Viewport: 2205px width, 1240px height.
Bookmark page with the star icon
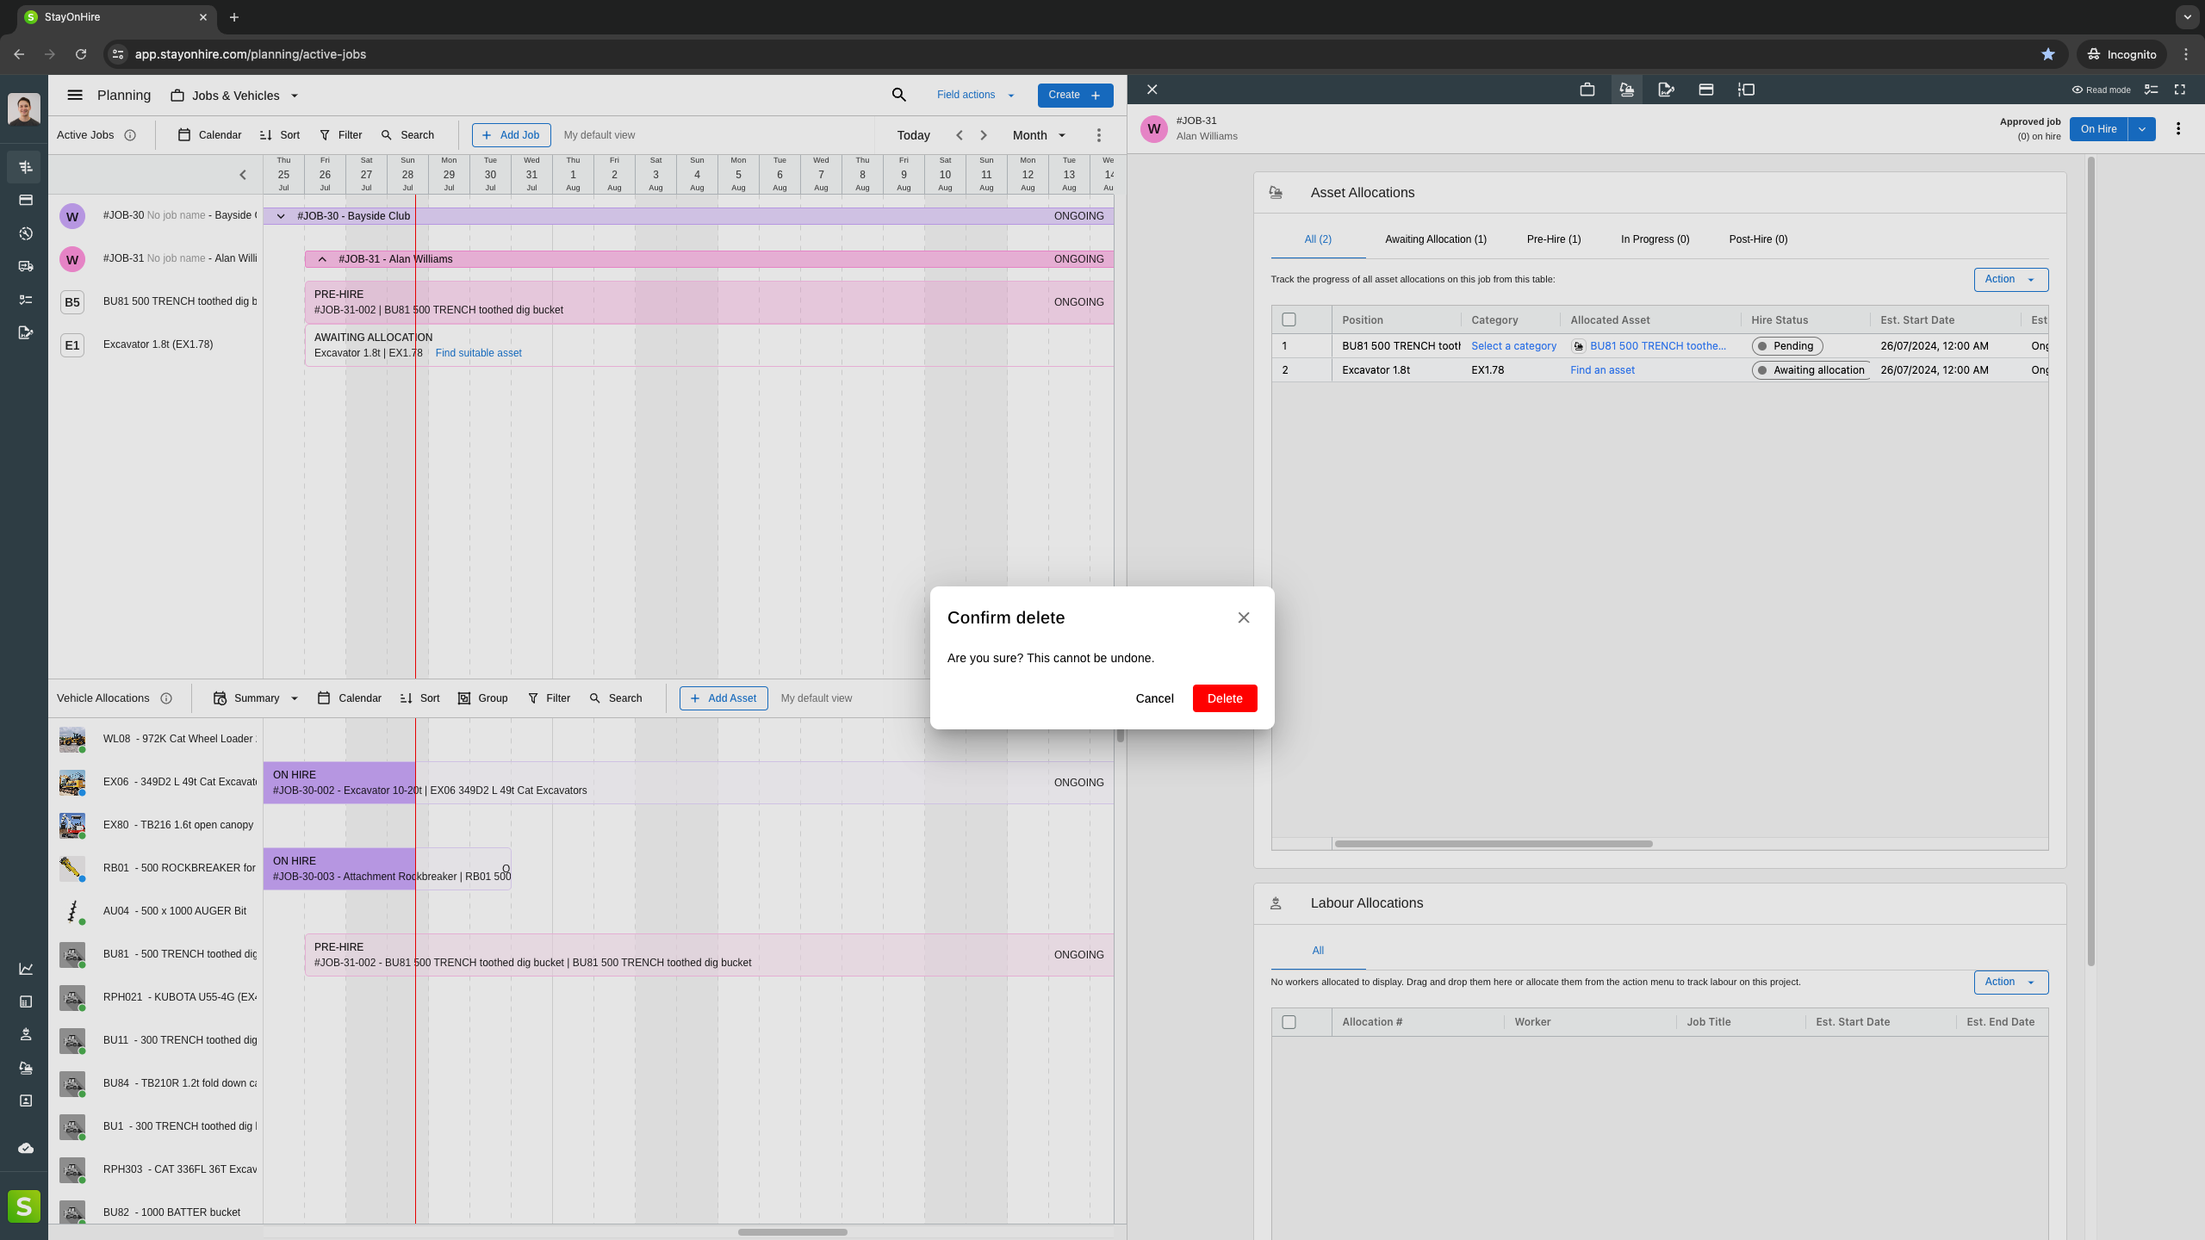[2047, 54]
